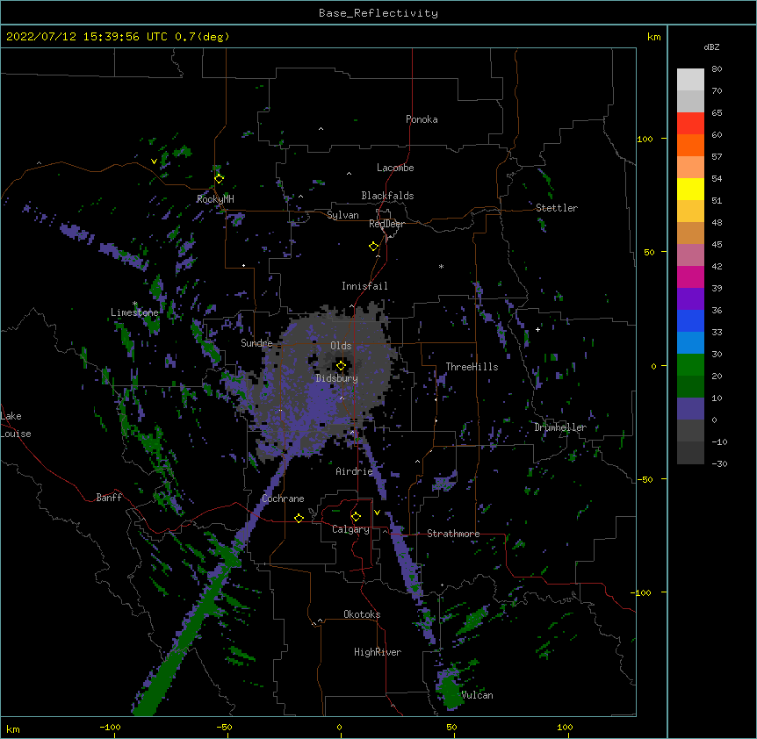
Task: Click the white asterisk above the Limestone label
Action: [134, 304]
